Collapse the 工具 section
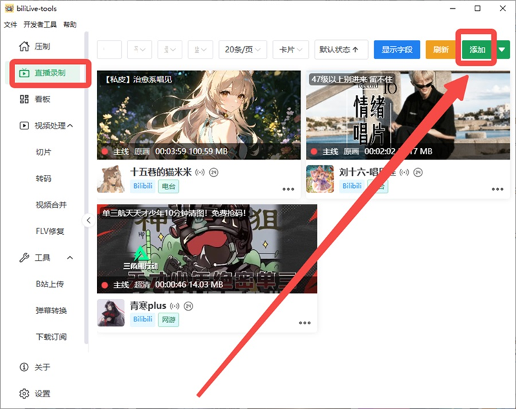The height and width of the screenshot is (409, 516). [x=70, y=258]
